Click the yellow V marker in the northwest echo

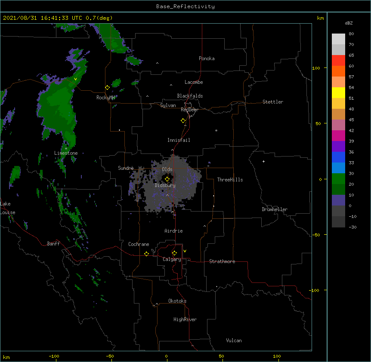[75, 79]
